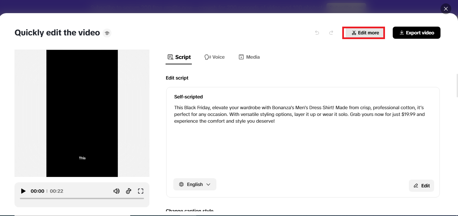
Task: Switch to the Media tab
Action: (249, 57)
